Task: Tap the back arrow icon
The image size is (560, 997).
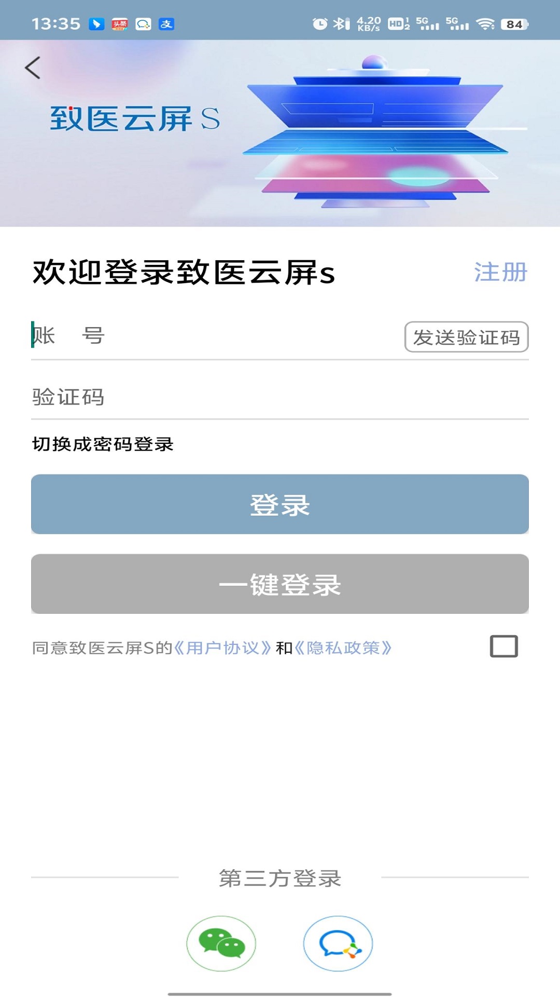Action: pyautogui.click(x=33, y=68)
